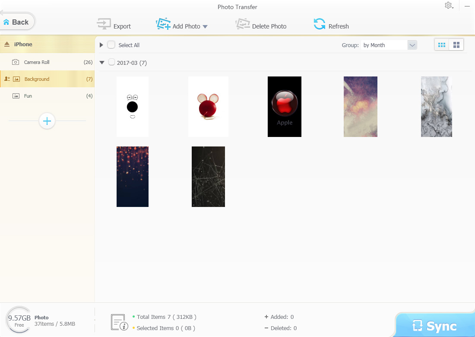The width and height of the screenshot is (475, 337).
Task: Click the Background album picture icon
Action: (16, 79)
